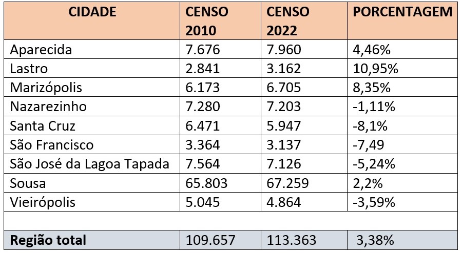The width and height of the screenshot is (462, 253).
Task: Select the Aparecida city cell
Action: 42,50
